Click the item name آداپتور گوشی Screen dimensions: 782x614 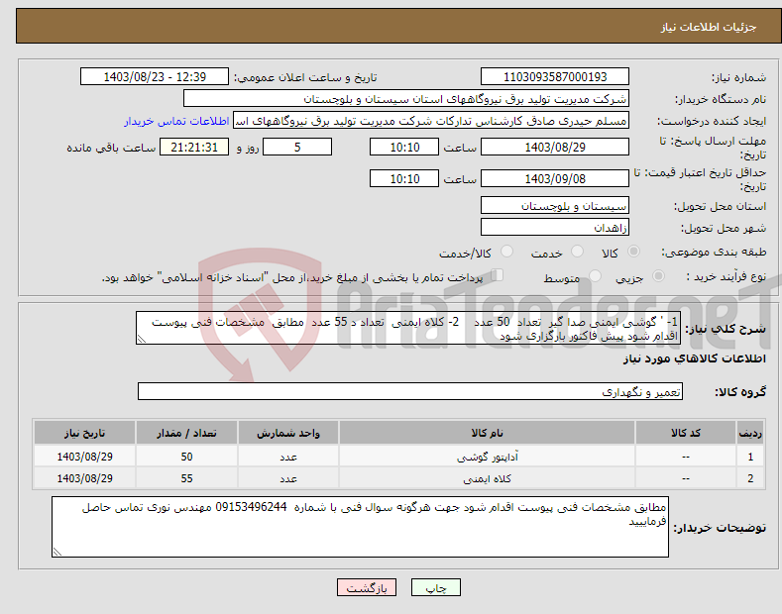tap(488, 457)
